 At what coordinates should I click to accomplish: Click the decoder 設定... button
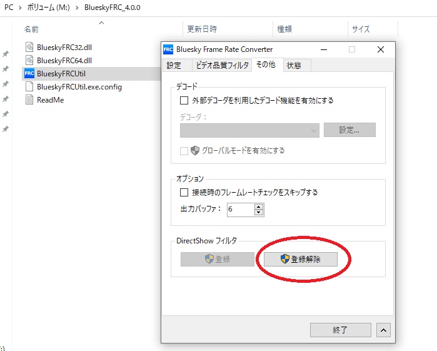[x=349, y=130]
